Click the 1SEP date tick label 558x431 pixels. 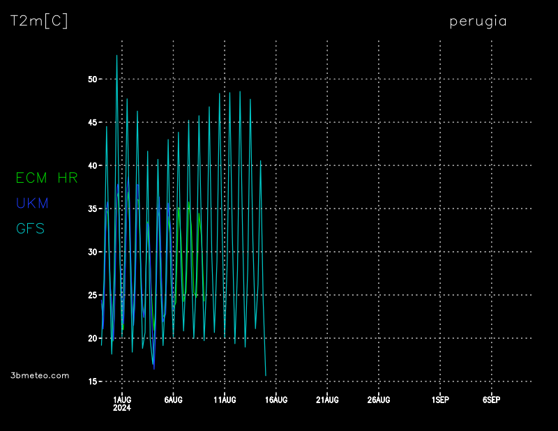(439, 400)
